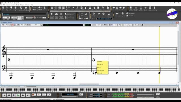Click the Comments button
Image resolution: width=181 pixels, height=102 pixels.
tap(29, 18)
